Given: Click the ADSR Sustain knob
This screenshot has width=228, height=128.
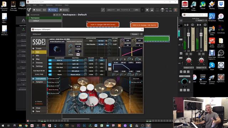Looking at the screenshot, I should coord(129,59).
